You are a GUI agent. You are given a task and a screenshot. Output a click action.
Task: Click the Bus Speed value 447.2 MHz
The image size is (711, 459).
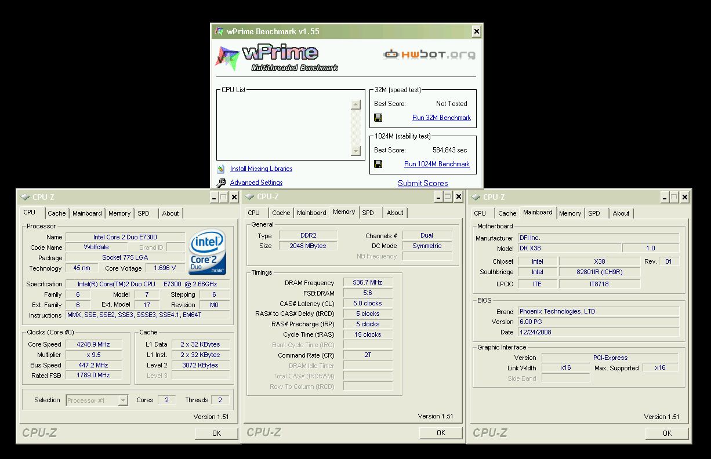94,365
